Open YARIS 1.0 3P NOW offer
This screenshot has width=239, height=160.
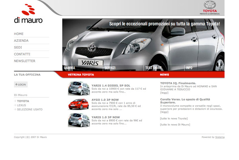coord(106,117)
